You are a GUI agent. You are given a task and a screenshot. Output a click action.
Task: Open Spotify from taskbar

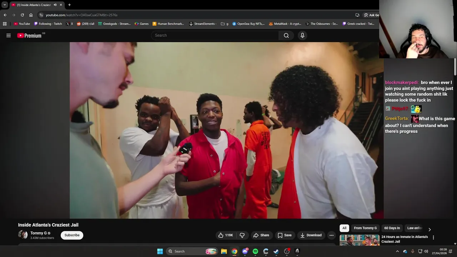point(255,251)
